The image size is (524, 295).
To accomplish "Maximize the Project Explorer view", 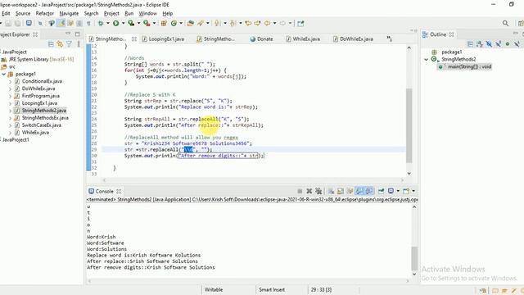I will 78,34.
